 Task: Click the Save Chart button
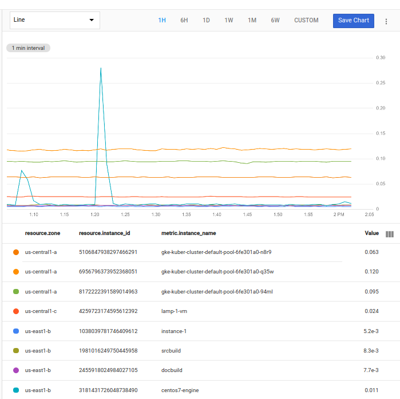(x=353, y=20)
